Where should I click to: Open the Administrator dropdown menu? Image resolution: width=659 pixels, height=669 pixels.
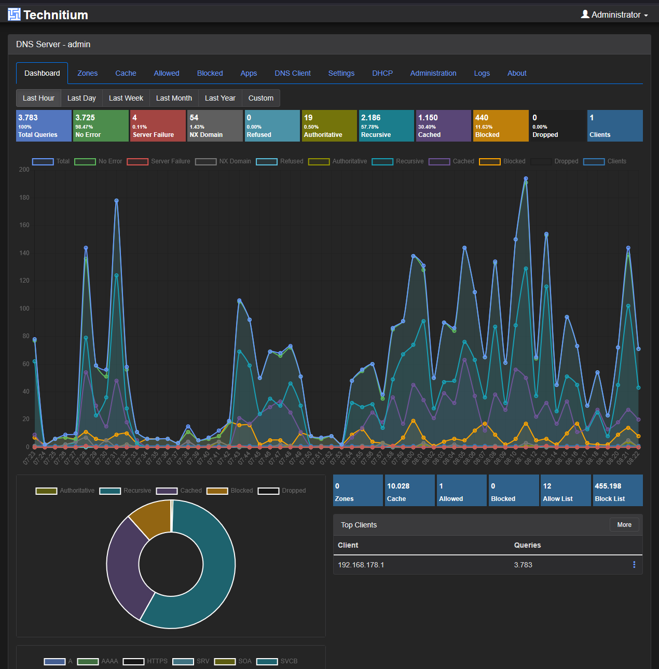point(614,15)
